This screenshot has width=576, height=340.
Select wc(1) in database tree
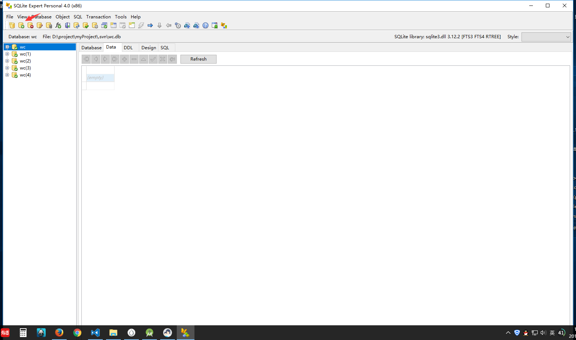click(x=25, y=54)
